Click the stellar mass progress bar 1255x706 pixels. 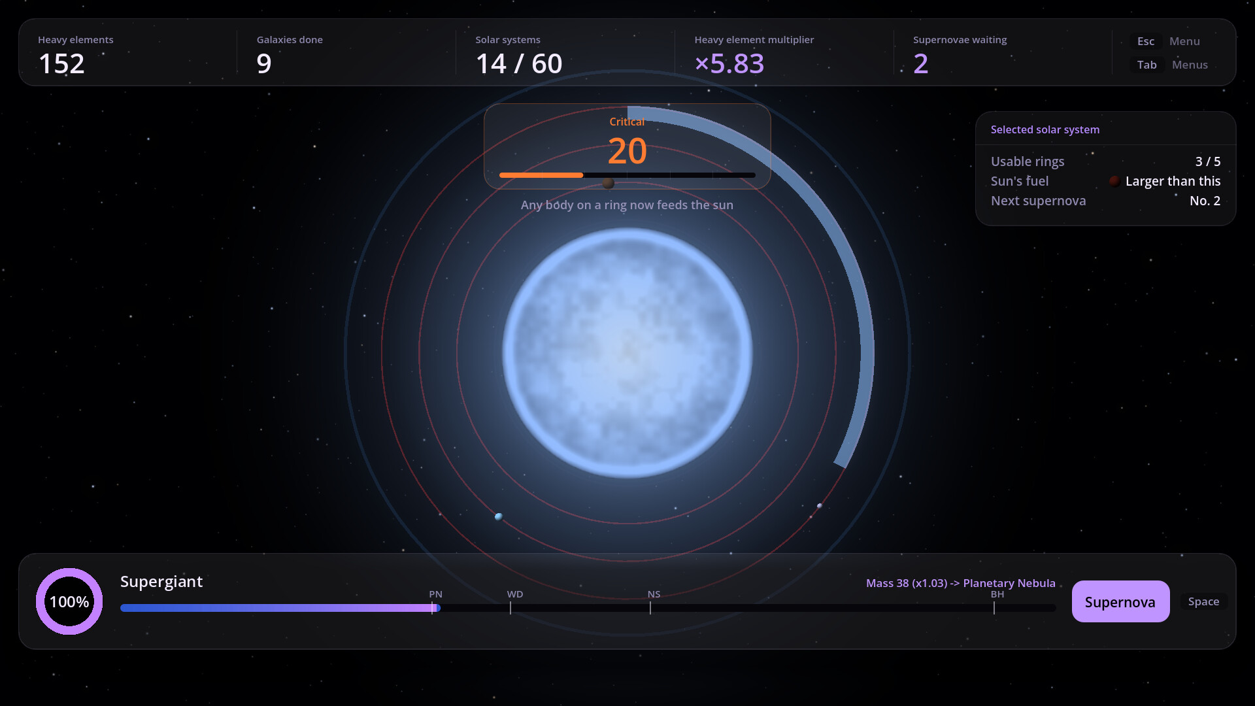pyautogui.click(x=588, y=608)
